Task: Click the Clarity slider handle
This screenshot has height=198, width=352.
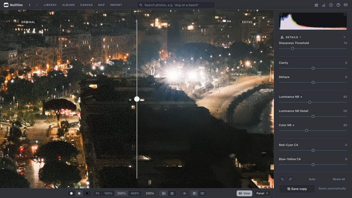Action: (x=313, y=68)
